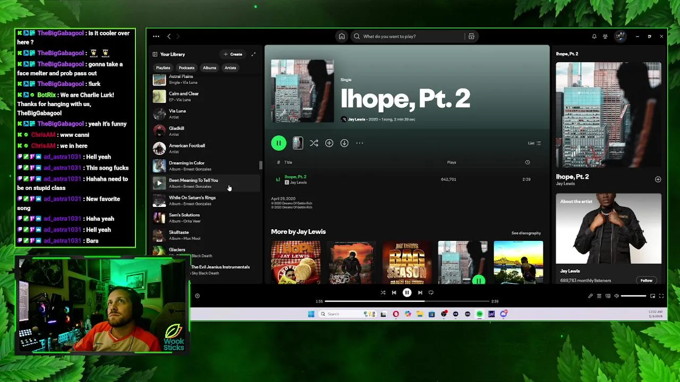Enter full screen player mode

pyautogui.click(x=661, y=296)
